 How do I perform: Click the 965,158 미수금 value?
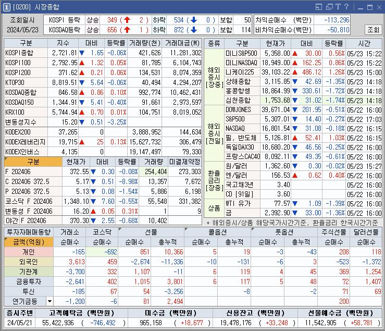click(x=151, y=323)
